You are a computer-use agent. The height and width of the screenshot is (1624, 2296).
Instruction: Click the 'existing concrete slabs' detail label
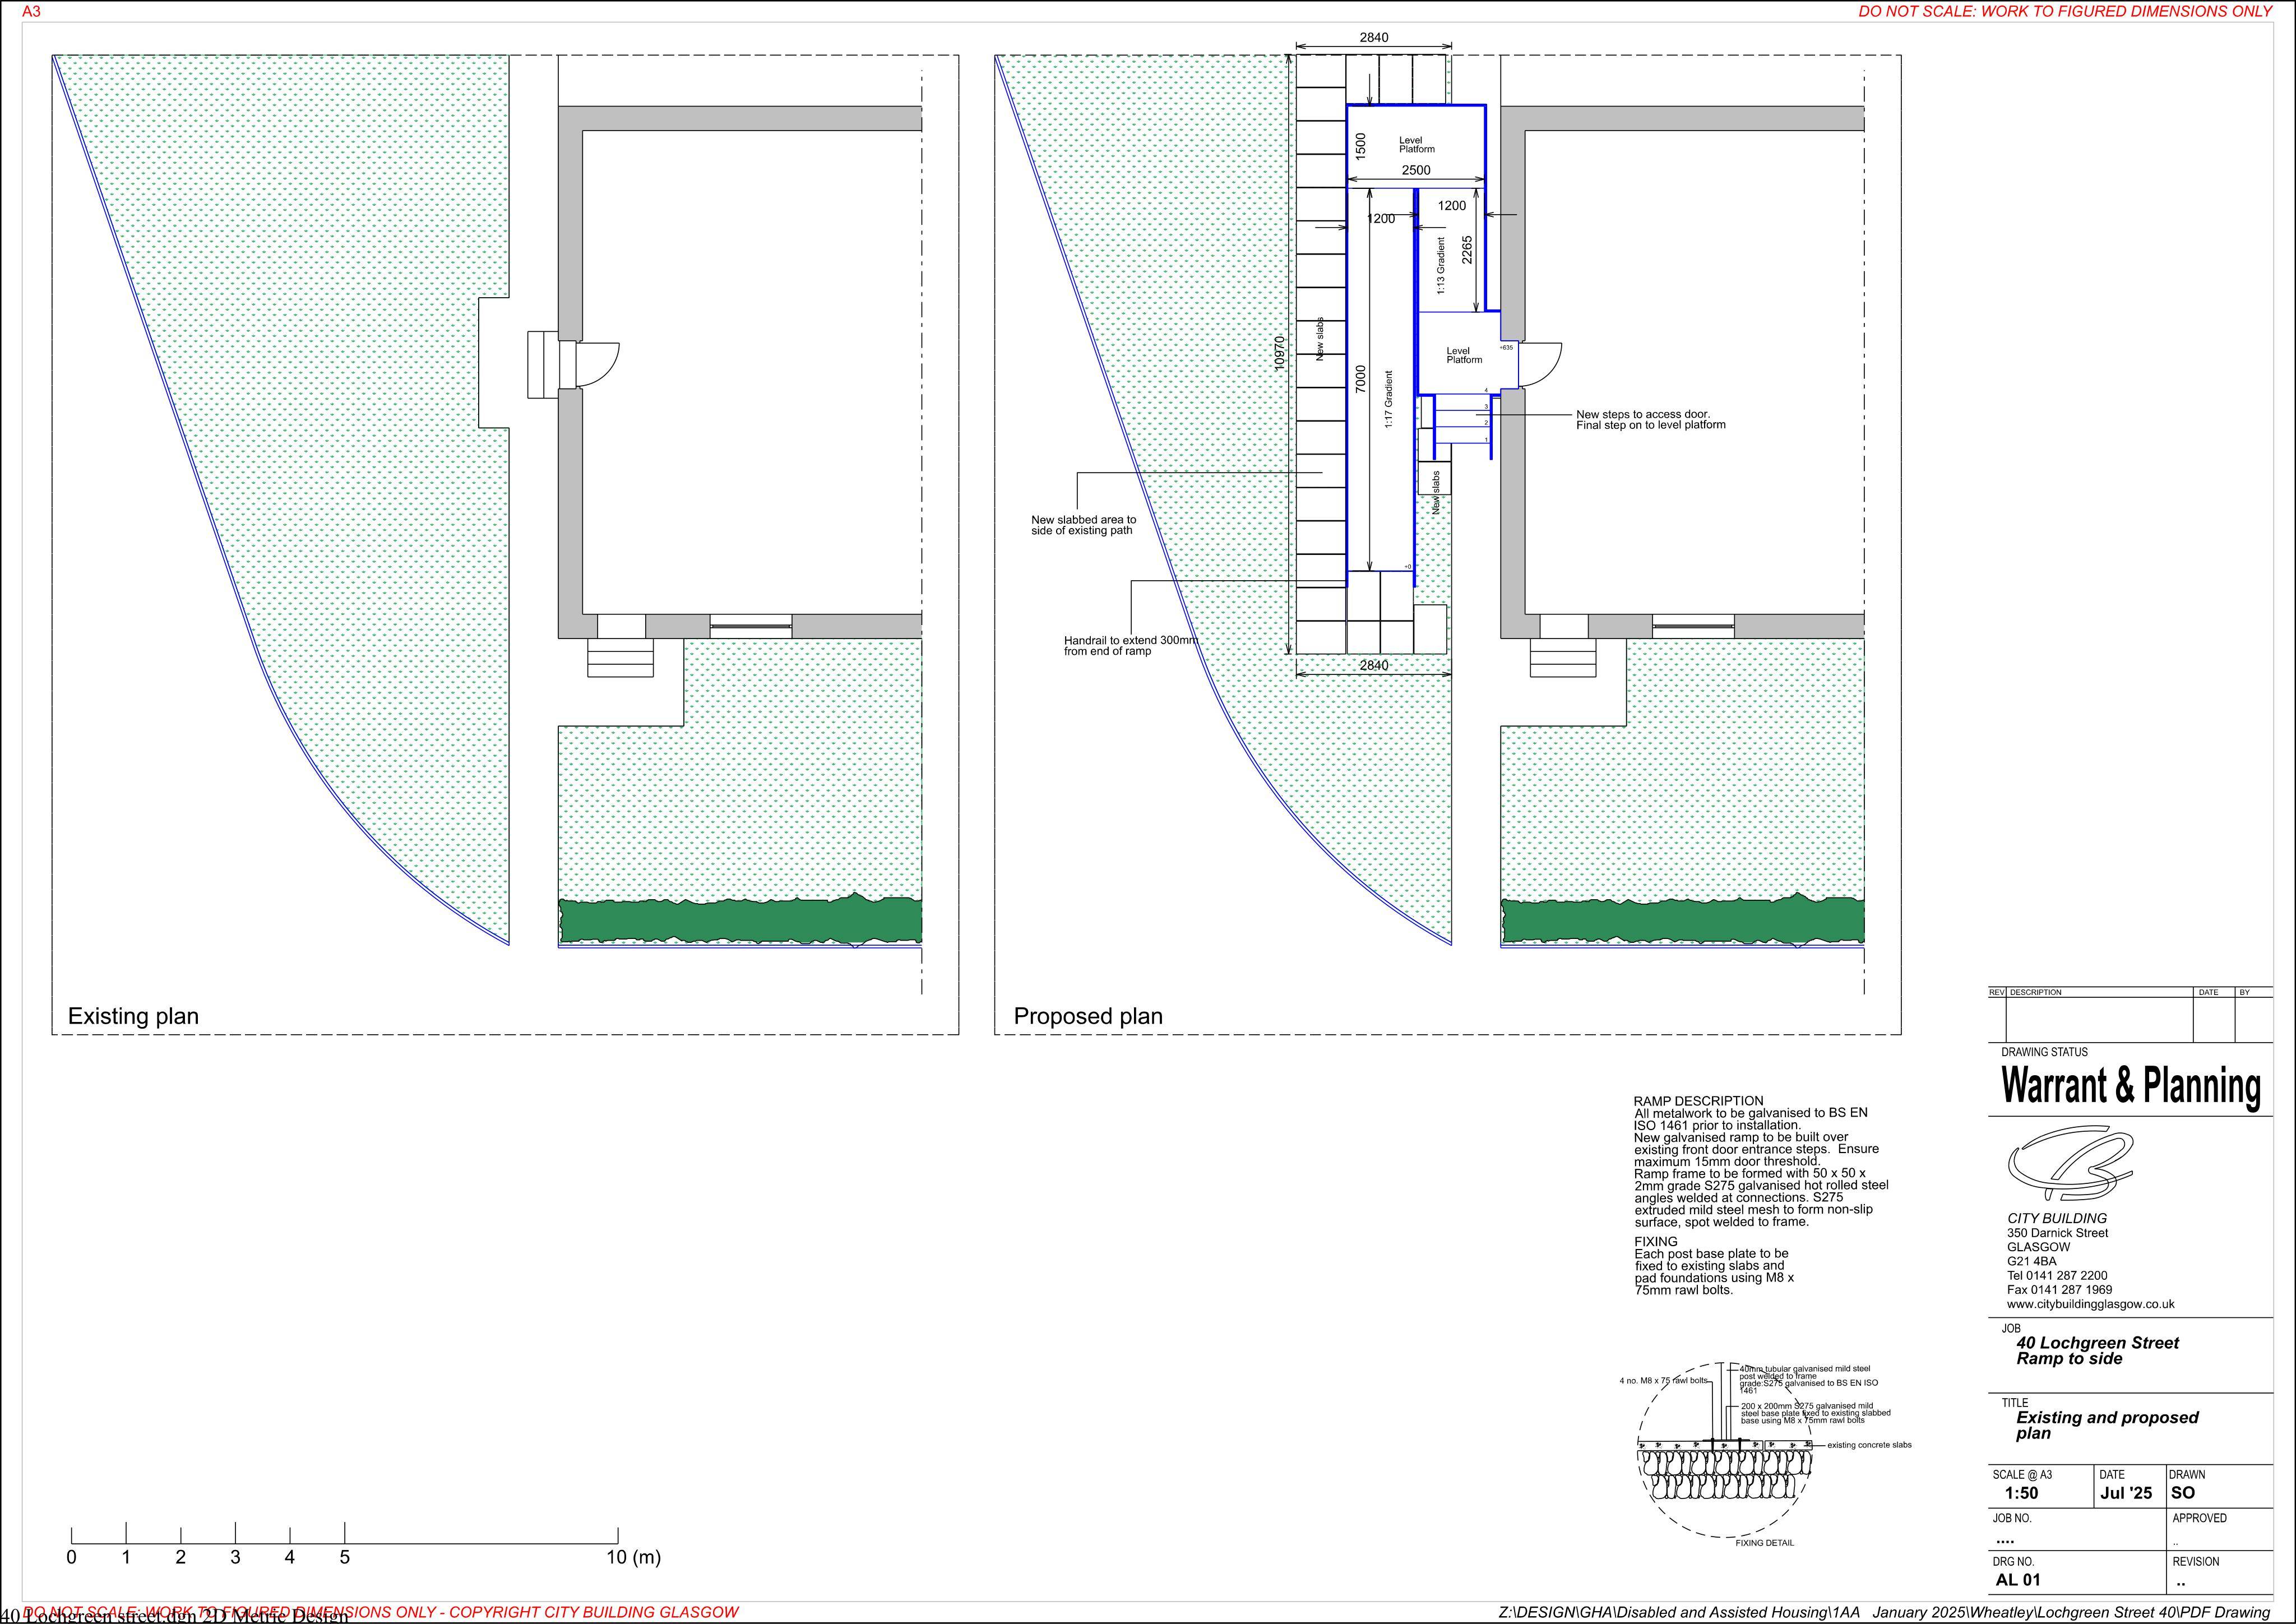[1869, 1445]
